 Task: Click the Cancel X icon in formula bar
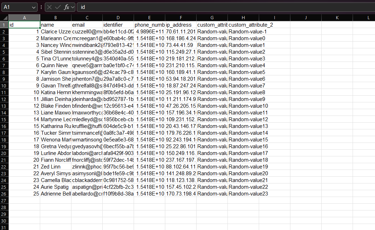(x=49, y=7)
